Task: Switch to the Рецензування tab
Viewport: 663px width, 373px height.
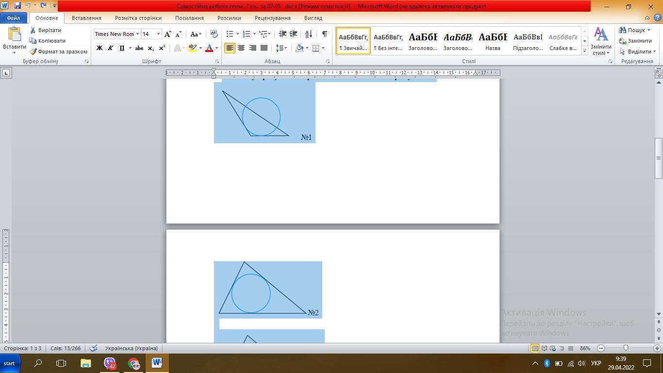Action: tap(272, 18)
